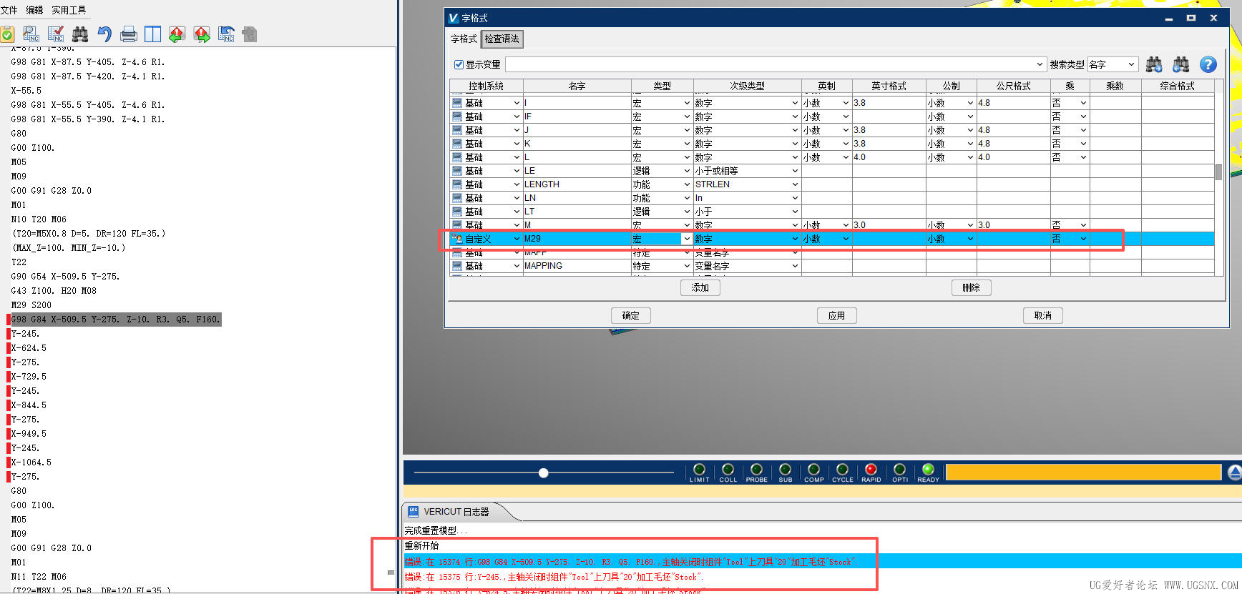The width and height of the screenshot is (1242, 594).
Task: Click the word table vertical scrollbar thumb
Action: (1218, 172)
